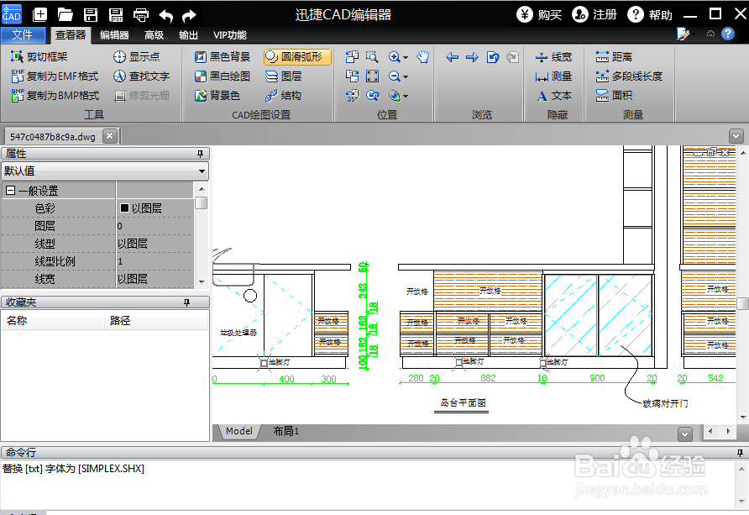
Task: Click the drawing area vertical scrollbar thumb
Action: (x=743, y=304)
